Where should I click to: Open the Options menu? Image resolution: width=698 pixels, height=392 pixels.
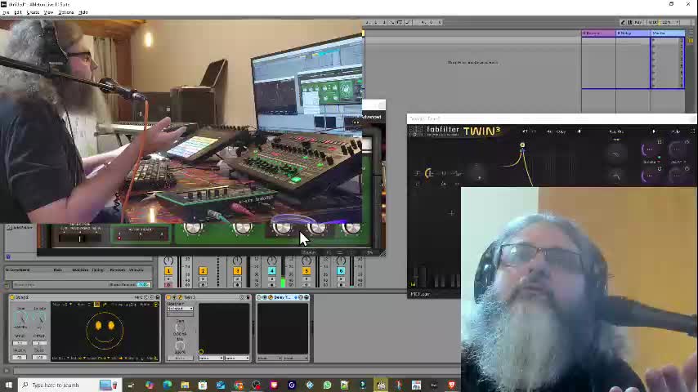tap(66, 12)
